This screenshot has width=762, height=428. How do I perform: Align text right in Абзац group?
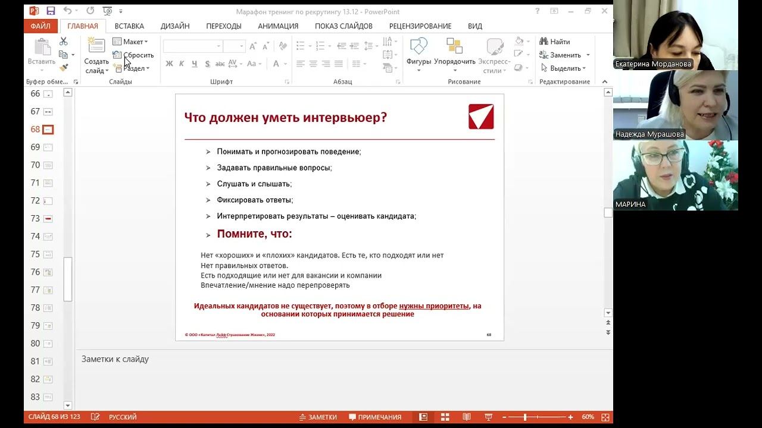click(x=326, y=64)
